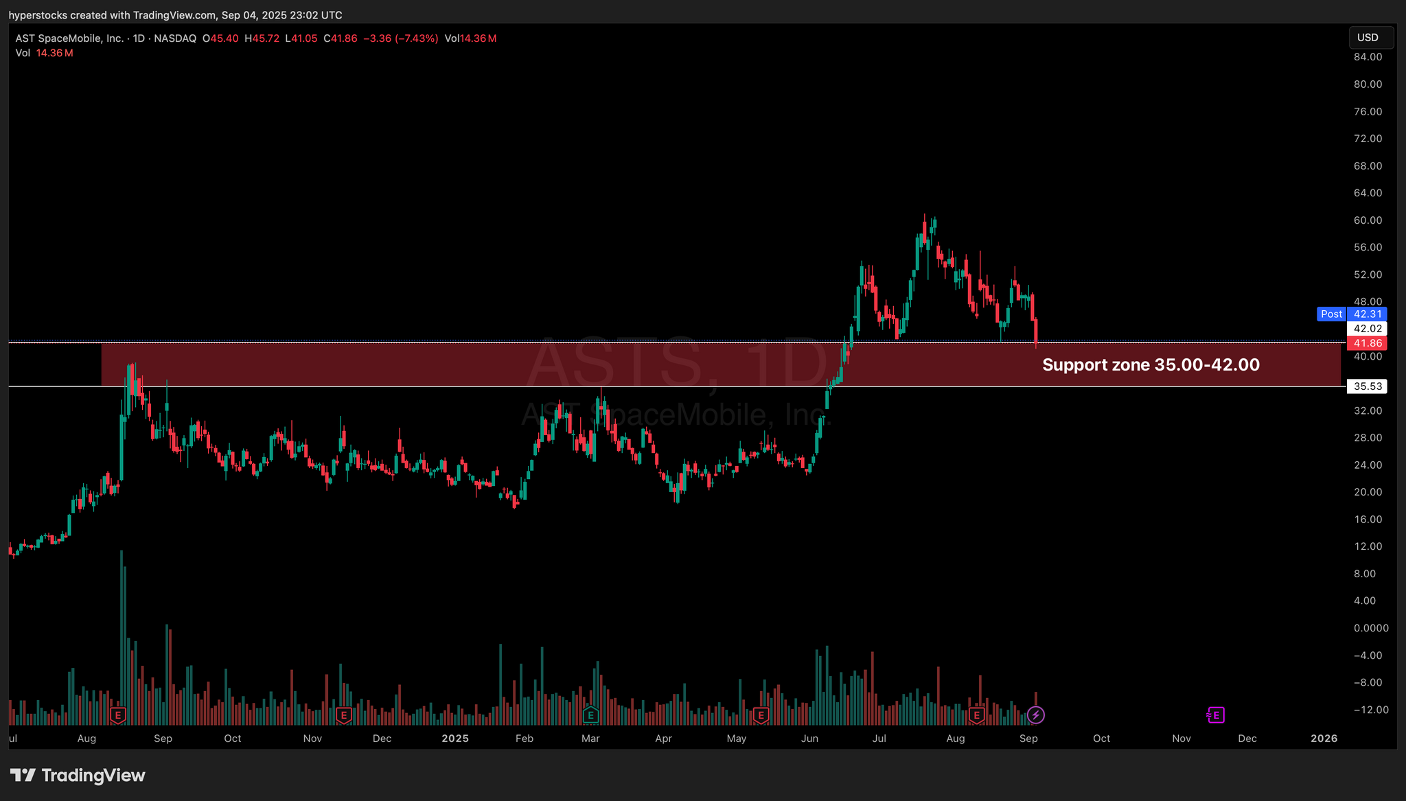This screenshot has height=801, width=1406.
Task: Click the 84.00 price scale label
Action: point(1368,57)
